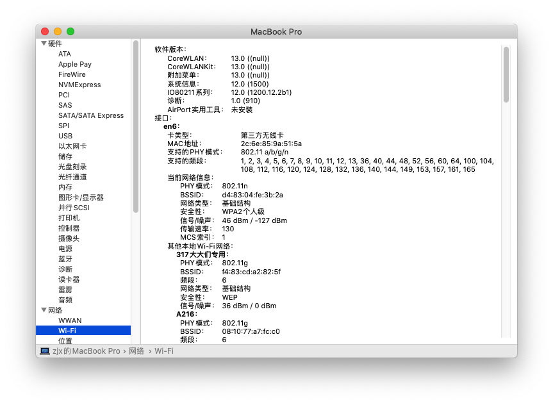
Task: Click the detail pane scrollbar thumb
Action: pyautogui.click(x=506, y=74)
